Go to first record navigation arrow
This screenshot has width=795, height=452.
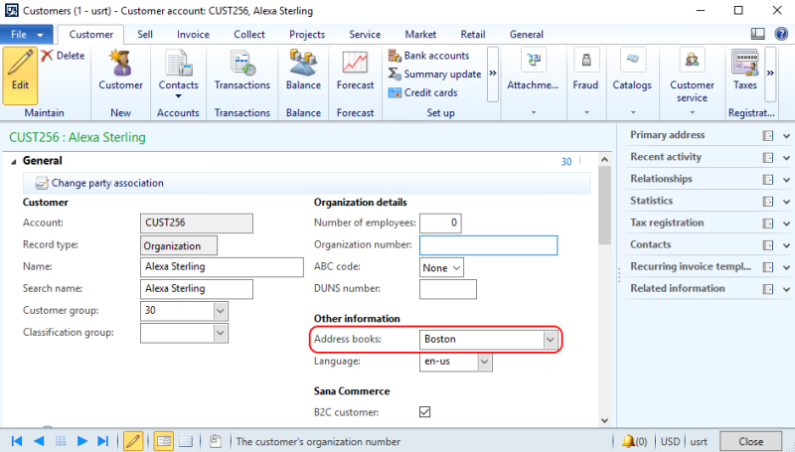17,441
